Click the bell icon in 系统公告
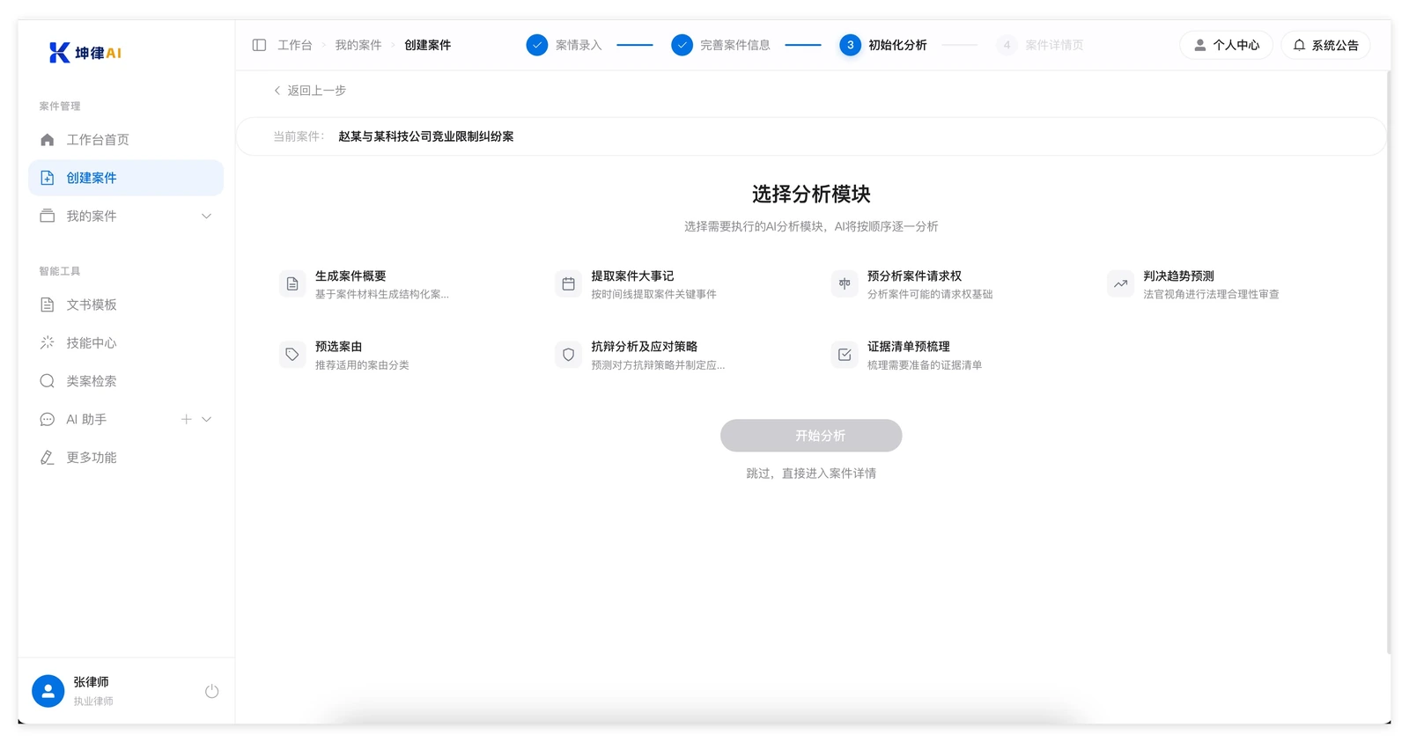Image resolution: width=1409 pixels, height=742 pixels. pyautogui.click(x=1299, y=45)
